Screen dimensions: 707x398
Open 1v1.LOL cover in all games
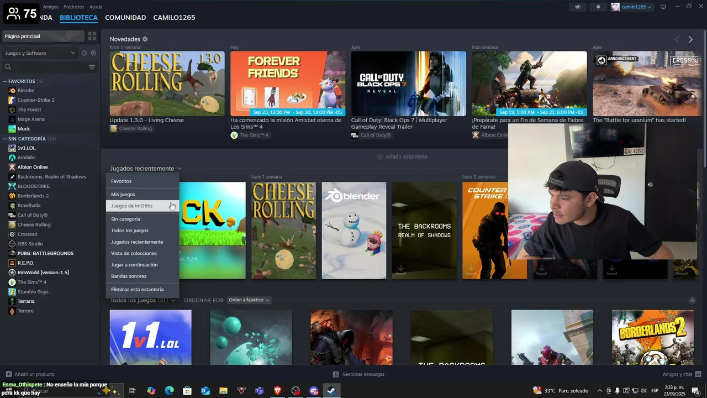150,337
